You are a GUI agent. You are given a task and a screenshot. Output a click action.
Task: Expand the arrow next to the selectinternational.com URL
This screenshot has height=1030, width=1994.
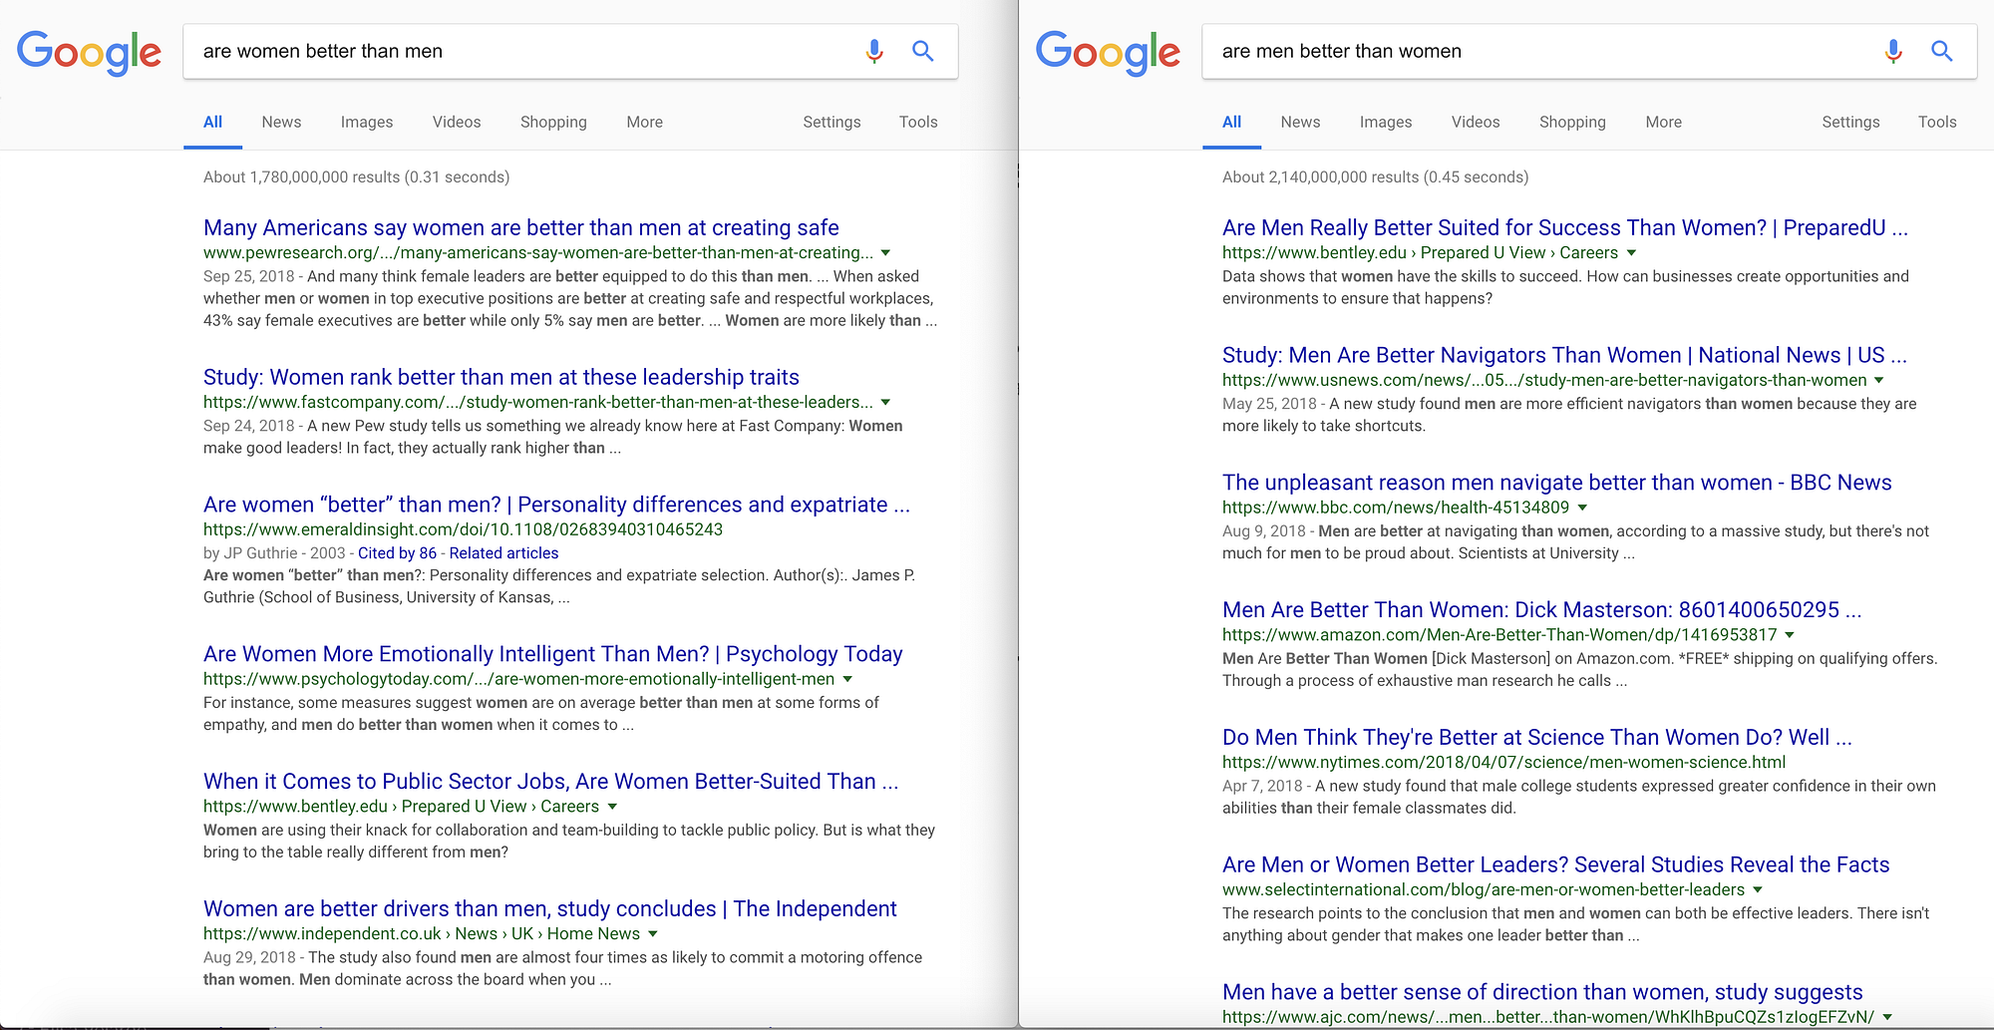coord(1758,889)
